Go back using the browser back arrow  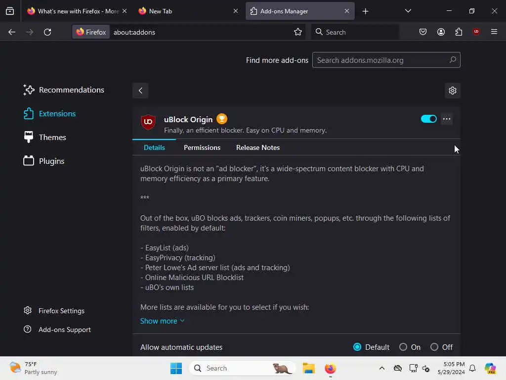point(12,32)
